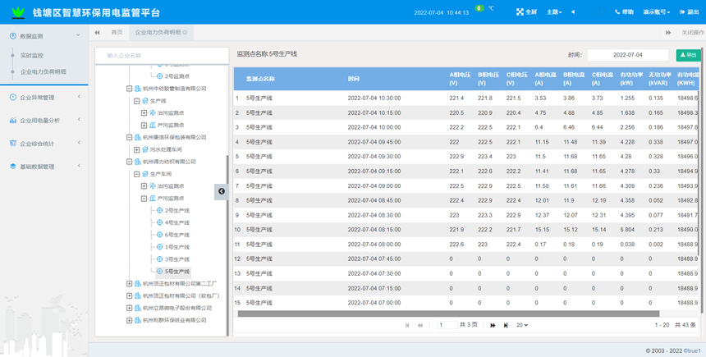Collapse the 杭州得力纺织有限公司 tree node
Image resolution: width=706 pixels, height=357 pixels.
coord(129,162)
